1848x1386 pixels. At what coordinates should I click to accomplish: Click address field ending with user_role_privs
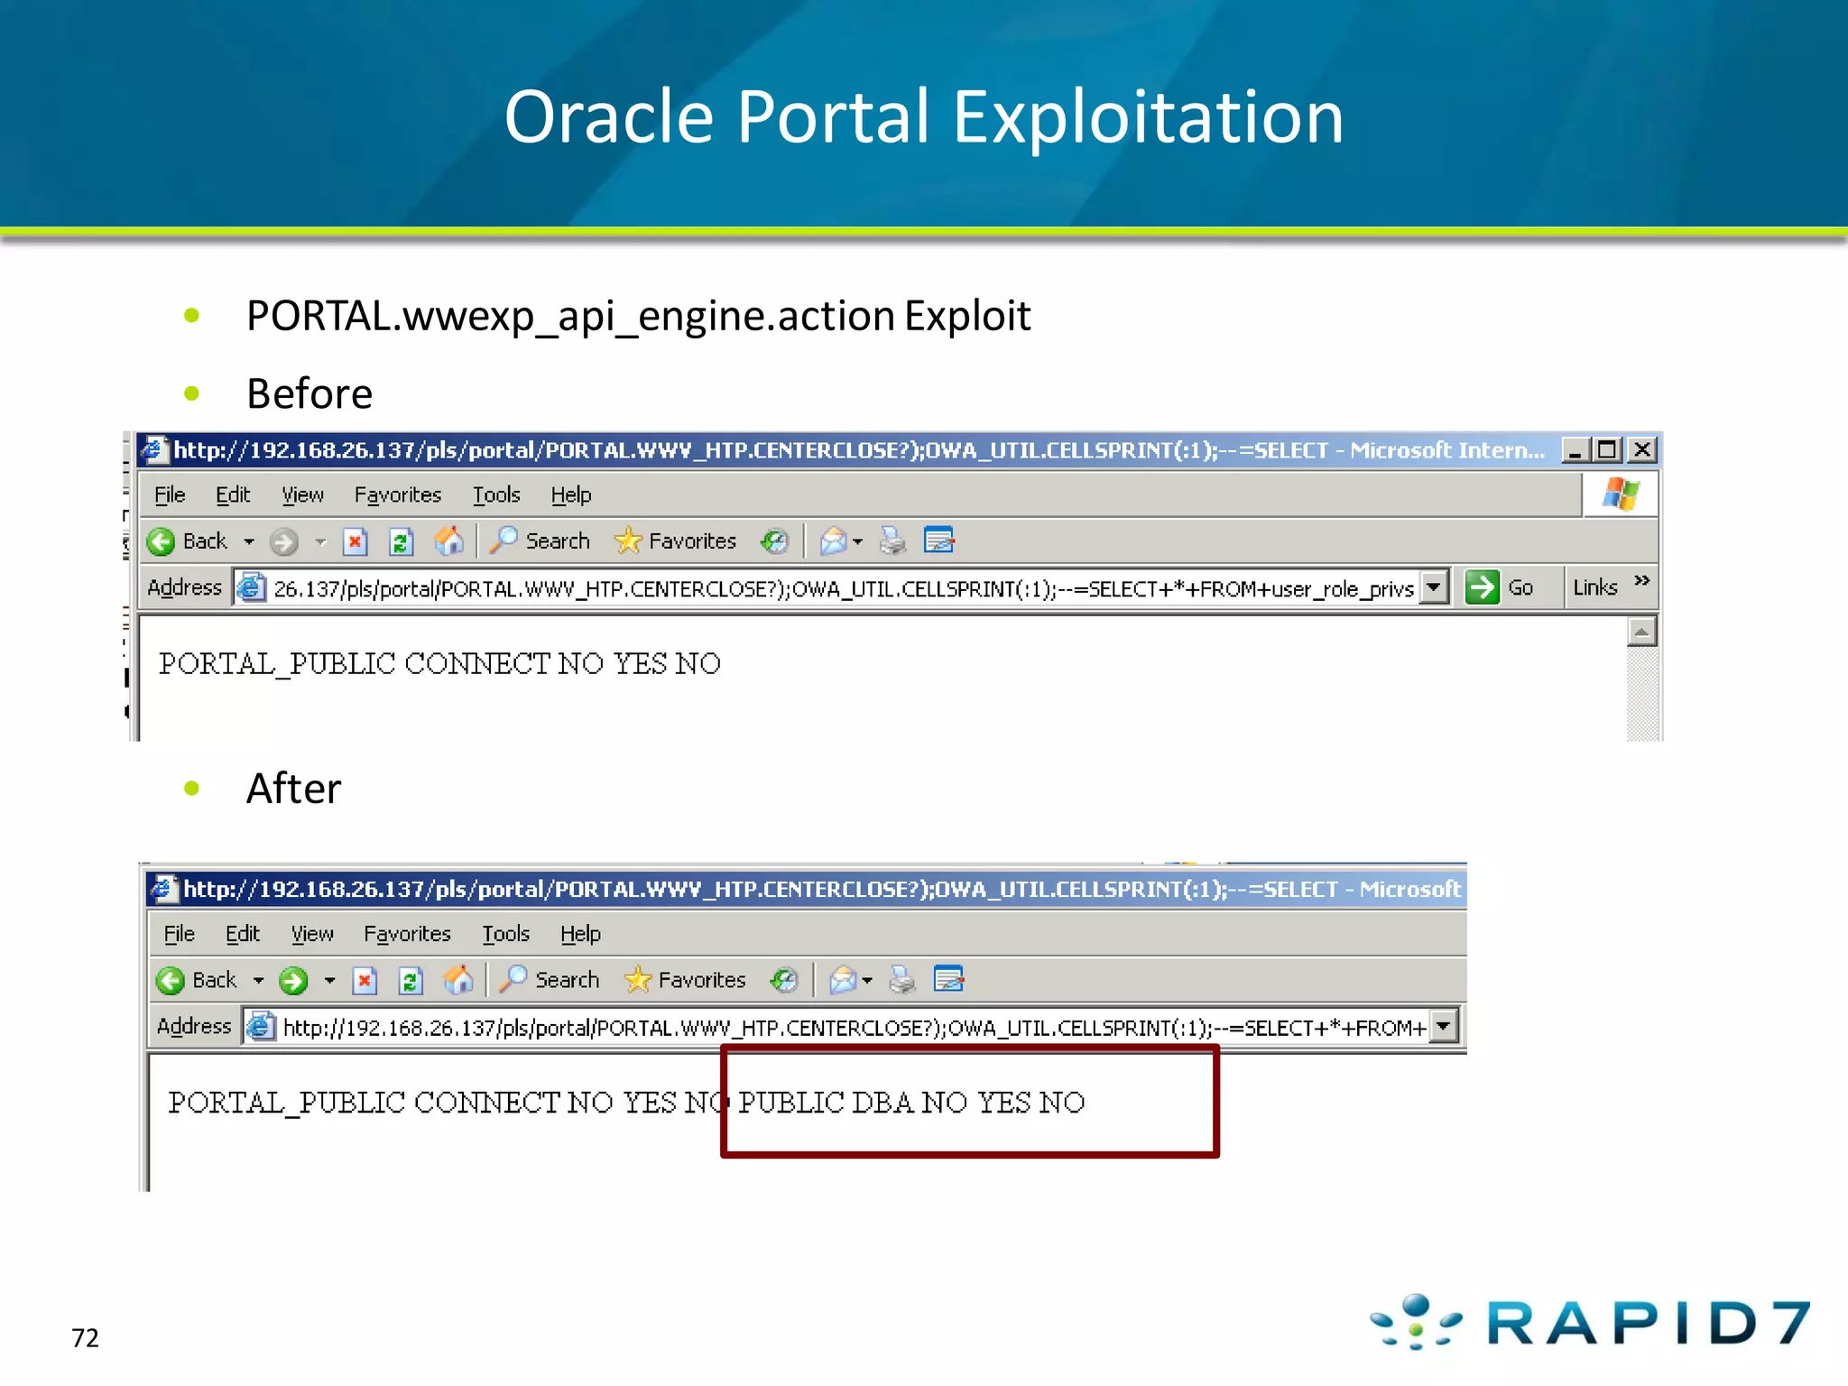click(x=842, y=588)
